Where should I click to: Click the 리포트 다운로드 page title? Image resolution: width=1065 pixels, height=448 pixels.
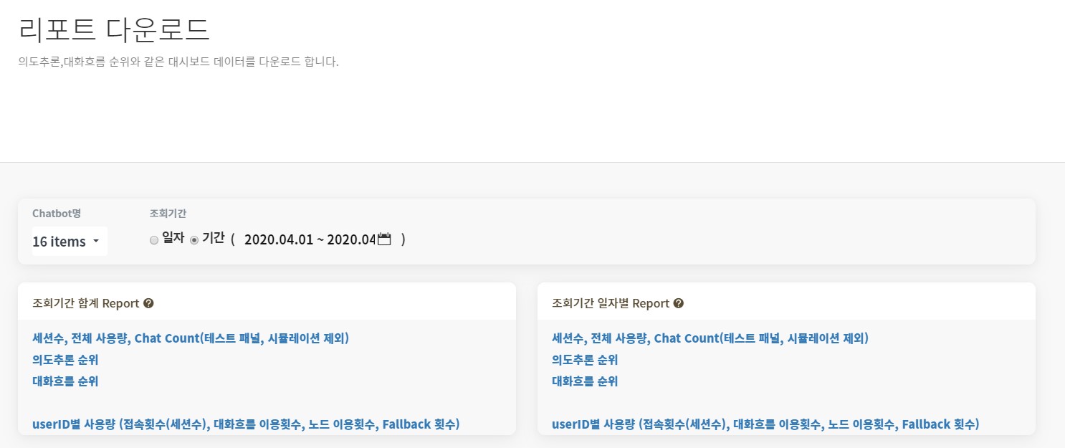point(114,29)
